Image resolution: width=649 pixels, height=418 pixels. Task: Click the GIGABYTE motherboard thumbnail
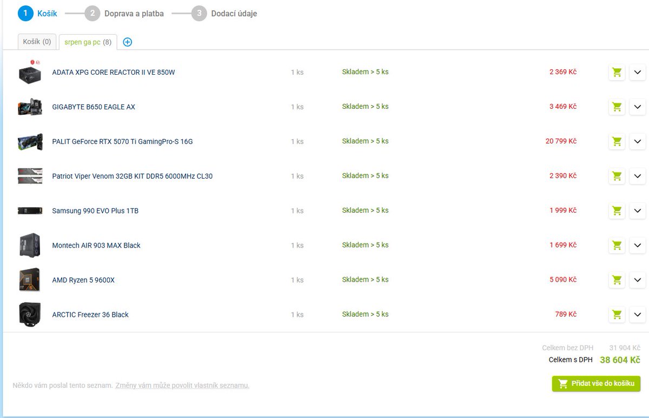tap(30, 107)
